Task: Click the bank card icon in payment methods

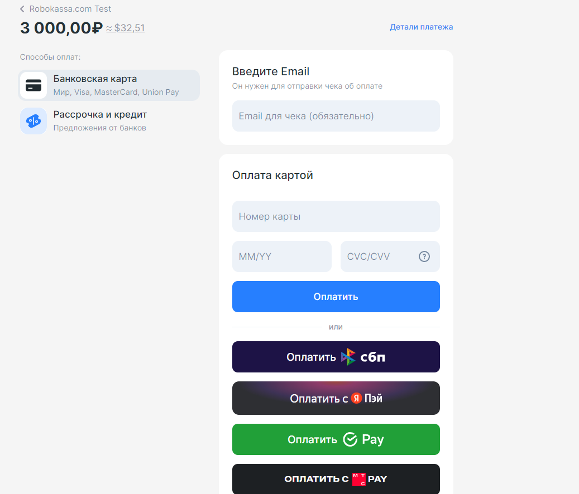Action: (x=34, y=85)
